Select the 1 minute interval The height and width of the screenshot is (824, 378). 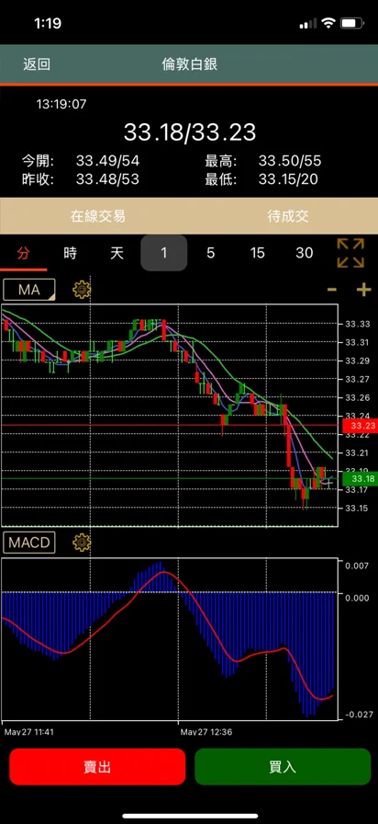pos(163,253)
